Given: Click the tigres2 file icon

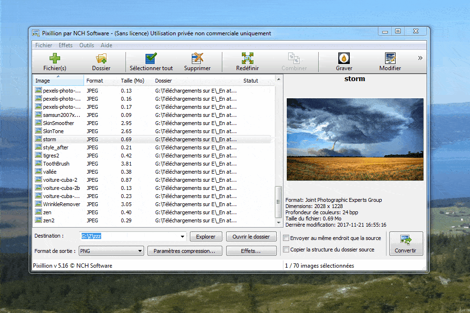Looking at the screenshot, I should [x=38, y=155].
